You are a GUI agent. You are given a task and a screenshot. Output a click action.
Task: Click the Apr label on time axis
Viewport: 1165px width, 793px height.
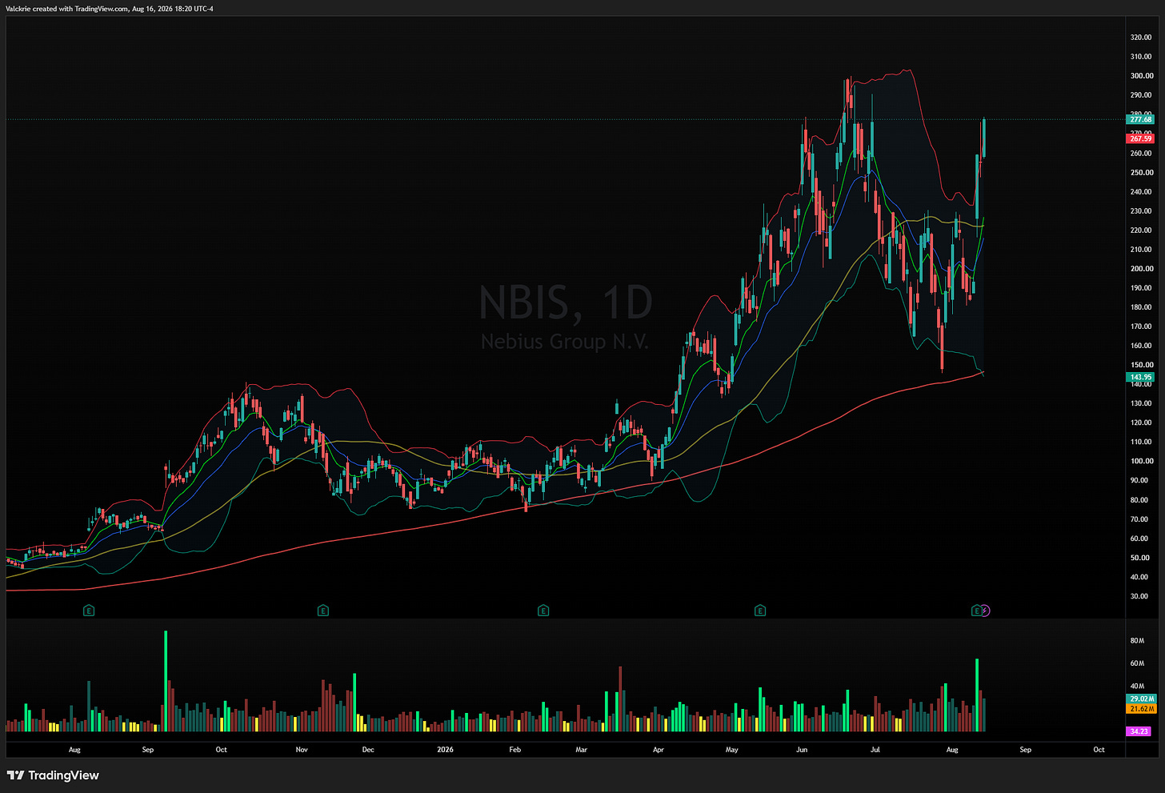coord(659,750)
